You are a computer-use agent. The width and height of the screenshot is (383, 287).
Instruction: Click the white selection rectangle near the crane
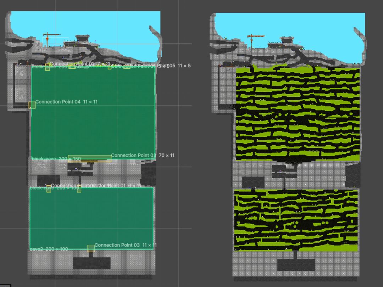pos(56,44)
